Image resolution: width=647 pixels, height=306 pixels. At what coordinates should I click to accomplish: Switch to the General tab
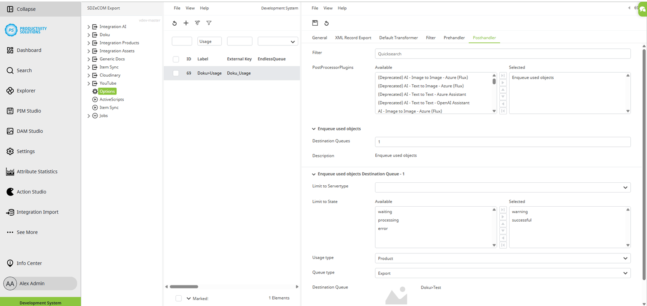(319, 38)
